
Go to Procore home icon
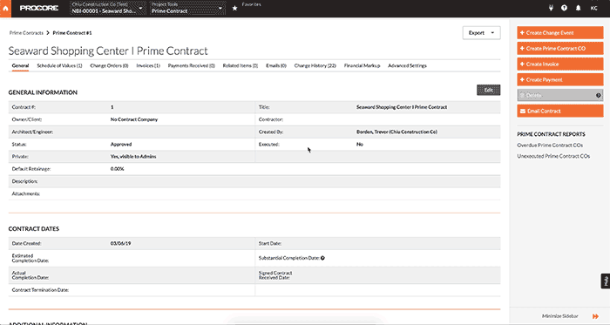coord(5,8)
